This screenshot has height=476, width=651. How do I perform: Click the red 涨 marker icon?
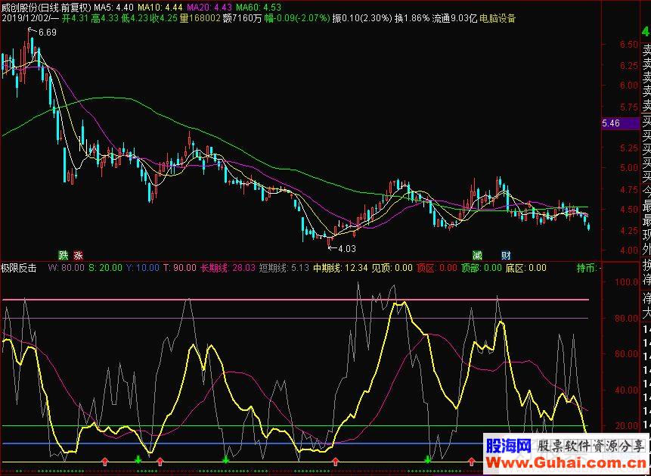click(x=78, y=255)
